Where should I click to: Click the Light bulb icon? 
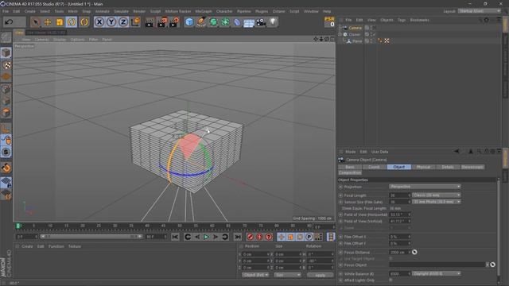pyautogui.click(x=273, y=22)
